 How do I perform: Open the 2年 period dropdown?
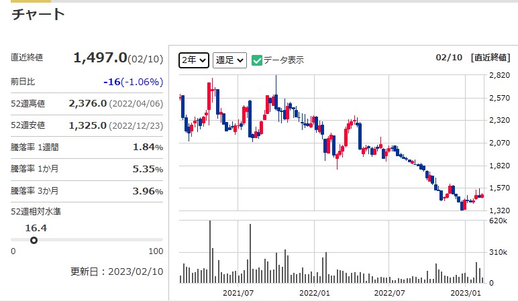194,60
